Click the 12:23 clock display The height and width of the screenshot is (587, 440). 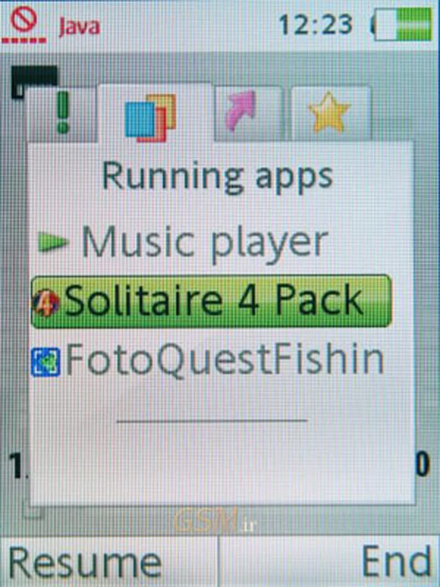click(x=316, y=24)
